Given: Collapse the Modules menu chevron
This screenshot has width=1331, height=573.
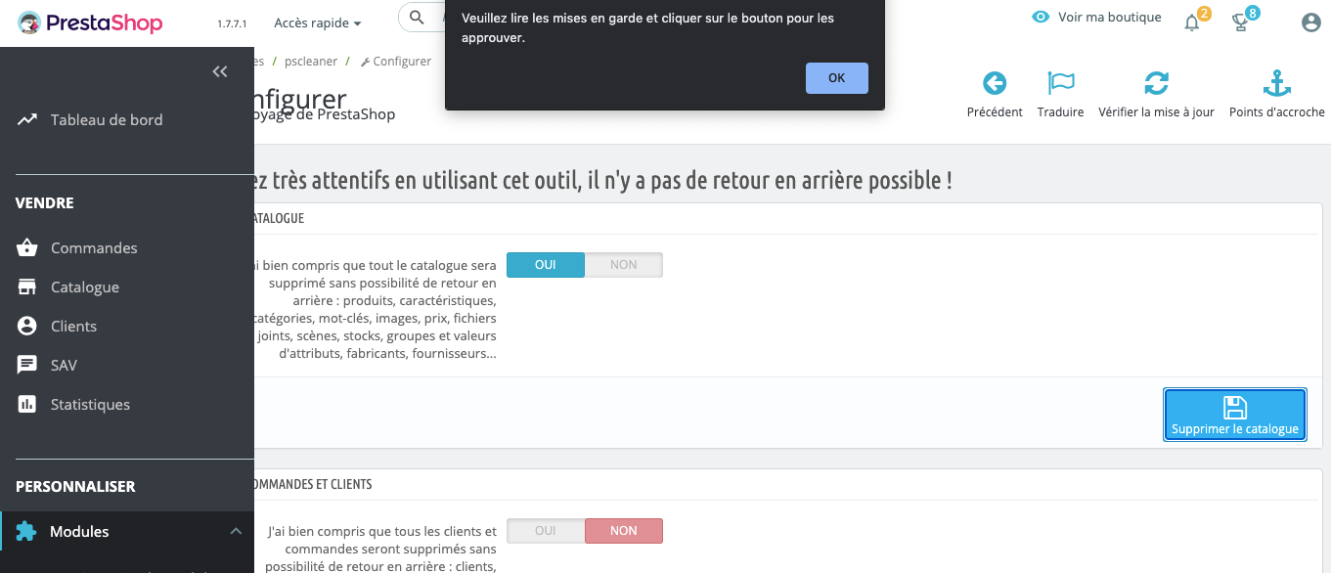Looking at the screenshot, I should 236,531.
